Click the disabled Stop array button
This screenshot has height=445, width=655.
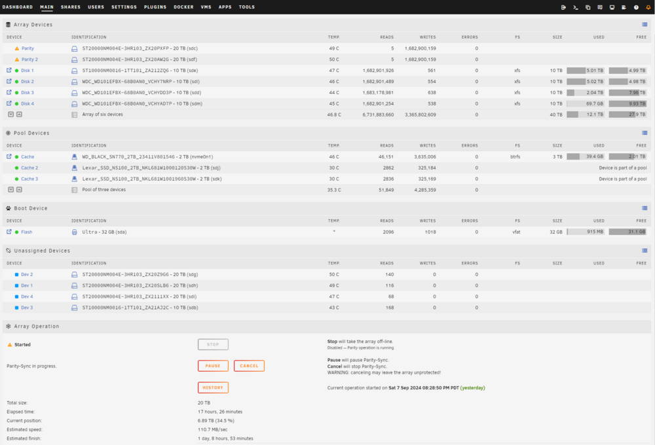click(x=213, y=344)
